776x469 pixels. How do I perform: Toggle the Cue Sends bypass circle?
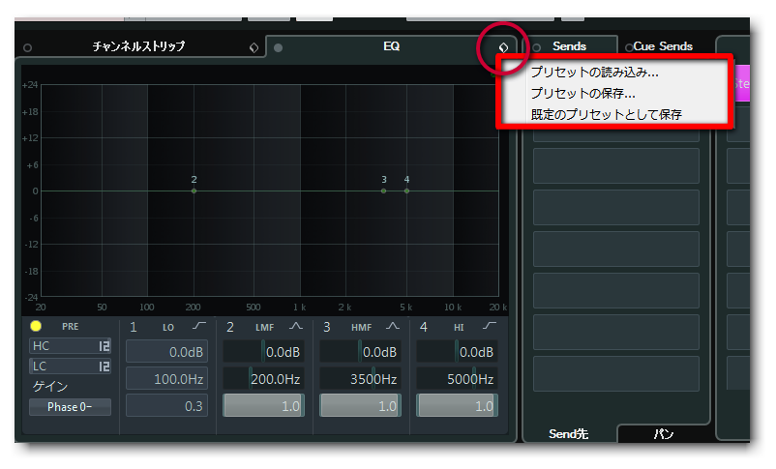point(629,47)
